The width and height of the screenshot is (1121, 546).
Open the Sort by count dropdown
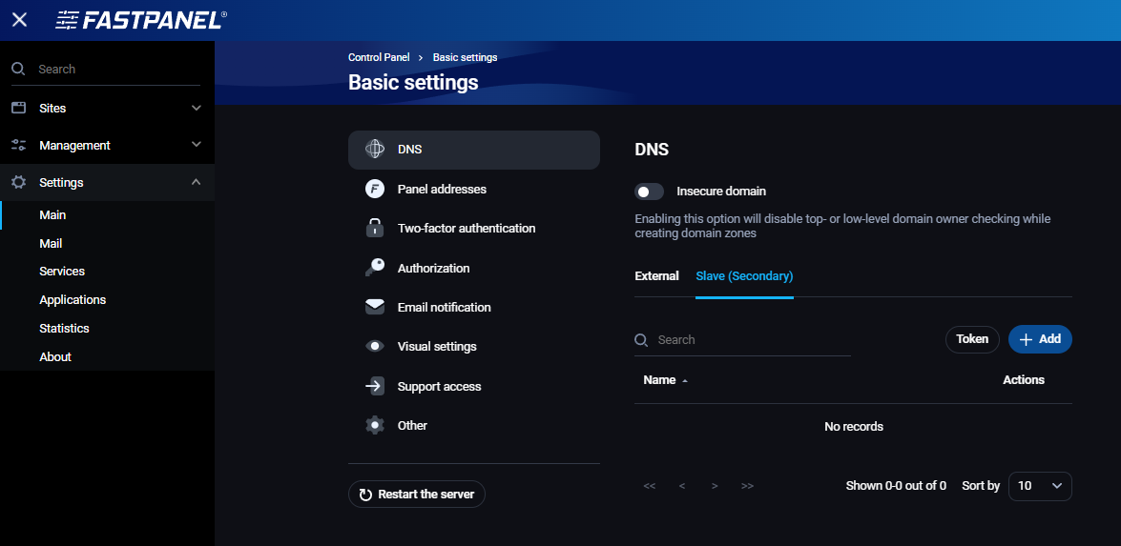1039,486
